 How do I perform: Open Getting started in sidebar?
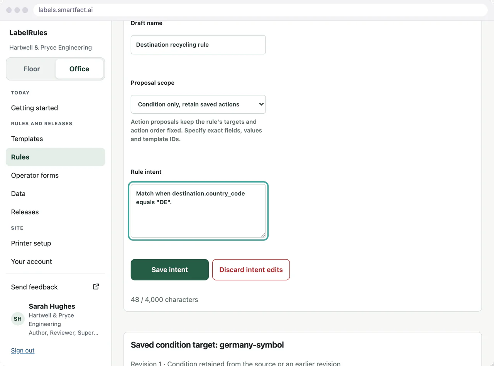coord(55,108)
